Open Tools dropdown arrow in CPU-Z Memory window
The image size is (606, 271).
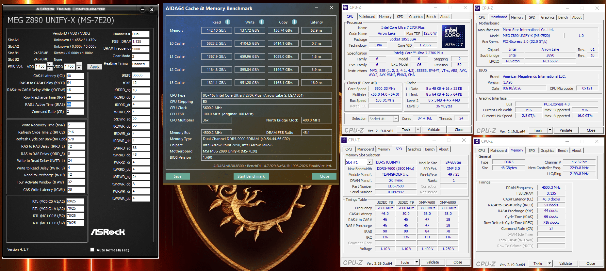(549, 263)
